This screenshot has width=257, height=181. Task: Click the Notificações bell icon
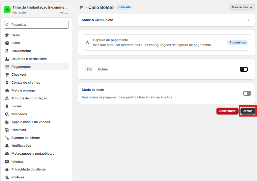[7, 146]
